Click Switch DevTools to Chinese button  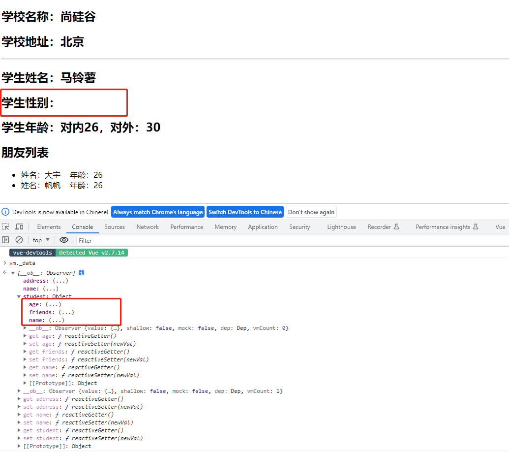click(x=245, y=212)
